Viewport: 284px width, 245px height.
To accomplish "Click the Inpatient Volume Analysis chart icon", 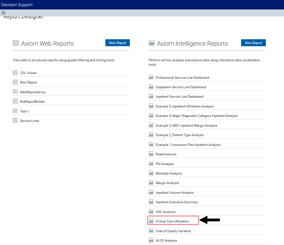I will [151, 192].
